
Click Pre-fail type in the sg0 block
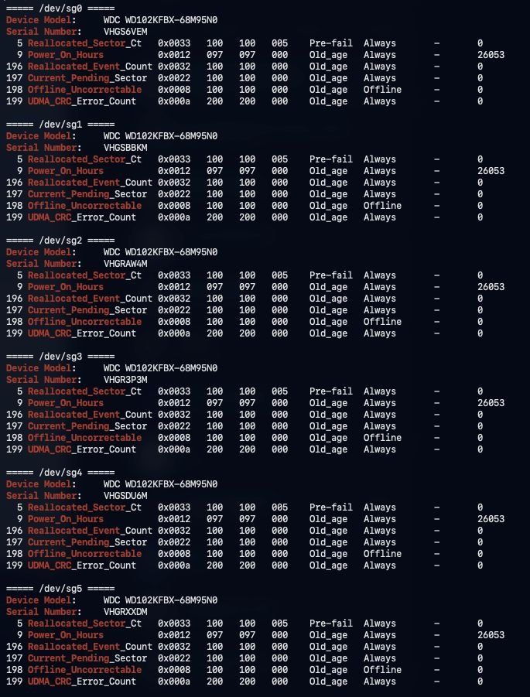(331, 43)
